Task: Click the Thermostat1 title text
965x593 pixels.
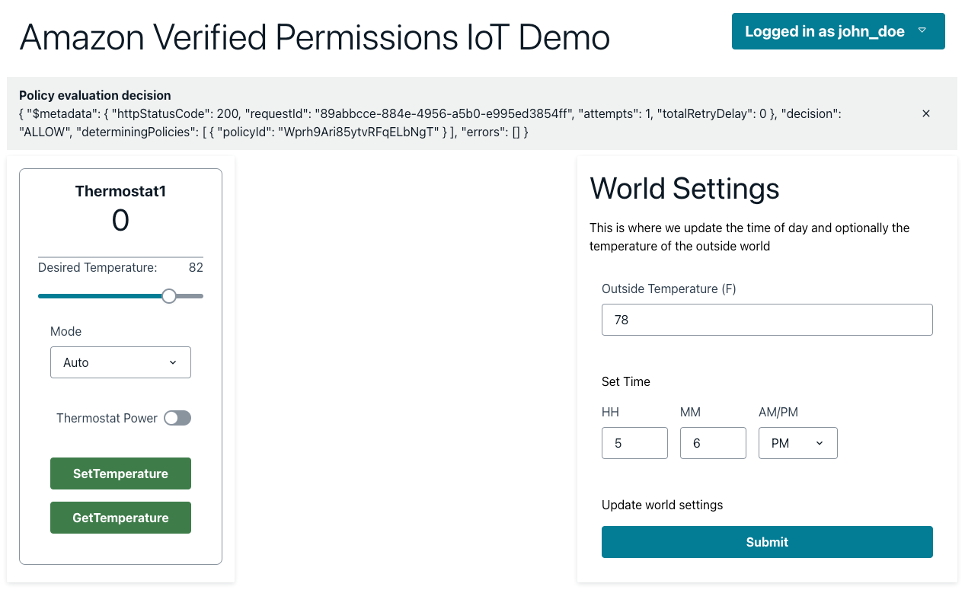Action: (120, 191)
